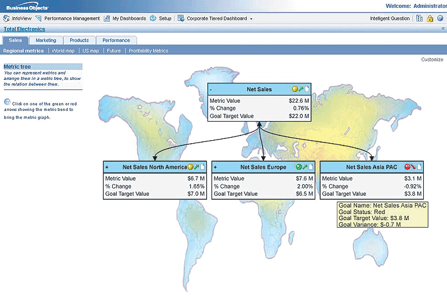Image resolution: width=447 pixels, height=297 pixels.
Task: Click the Net Sales title text
Action: (259, 89)
